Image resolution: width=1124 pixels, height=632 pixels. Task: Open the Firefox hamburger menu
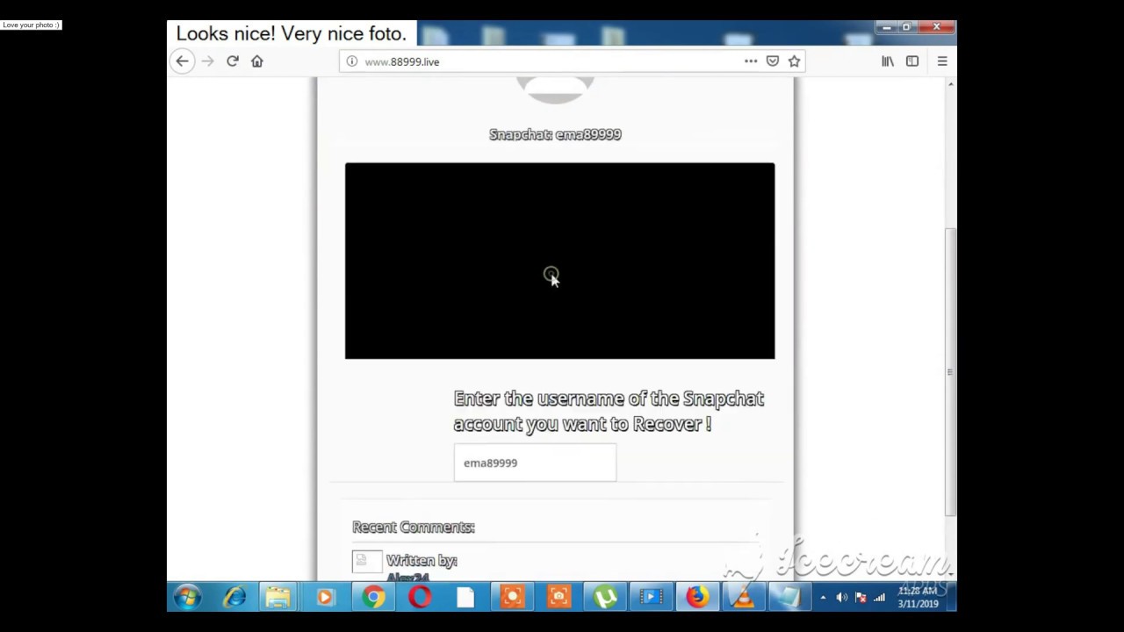[942, 61]
